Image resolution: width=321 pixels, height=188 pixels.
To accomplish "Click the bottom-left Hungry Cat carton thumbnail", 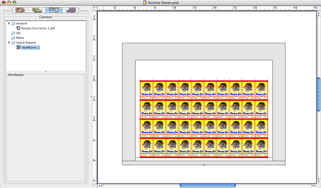I will 147,148.
